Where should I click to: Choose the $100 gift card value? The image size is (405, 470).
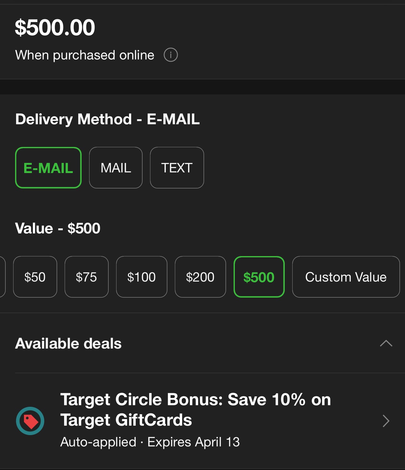[142, 277]
